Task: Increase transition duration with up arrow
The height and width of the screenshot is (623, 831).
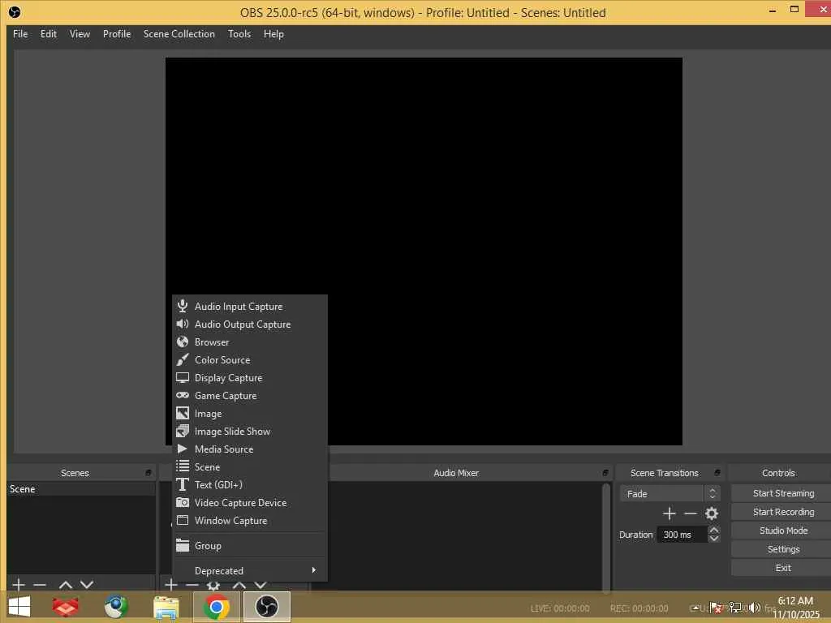Action: (x=714, y=530)
